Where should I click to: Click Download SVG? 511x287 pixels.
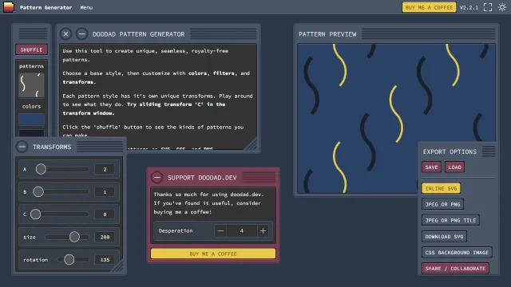(x=444, y=237)
